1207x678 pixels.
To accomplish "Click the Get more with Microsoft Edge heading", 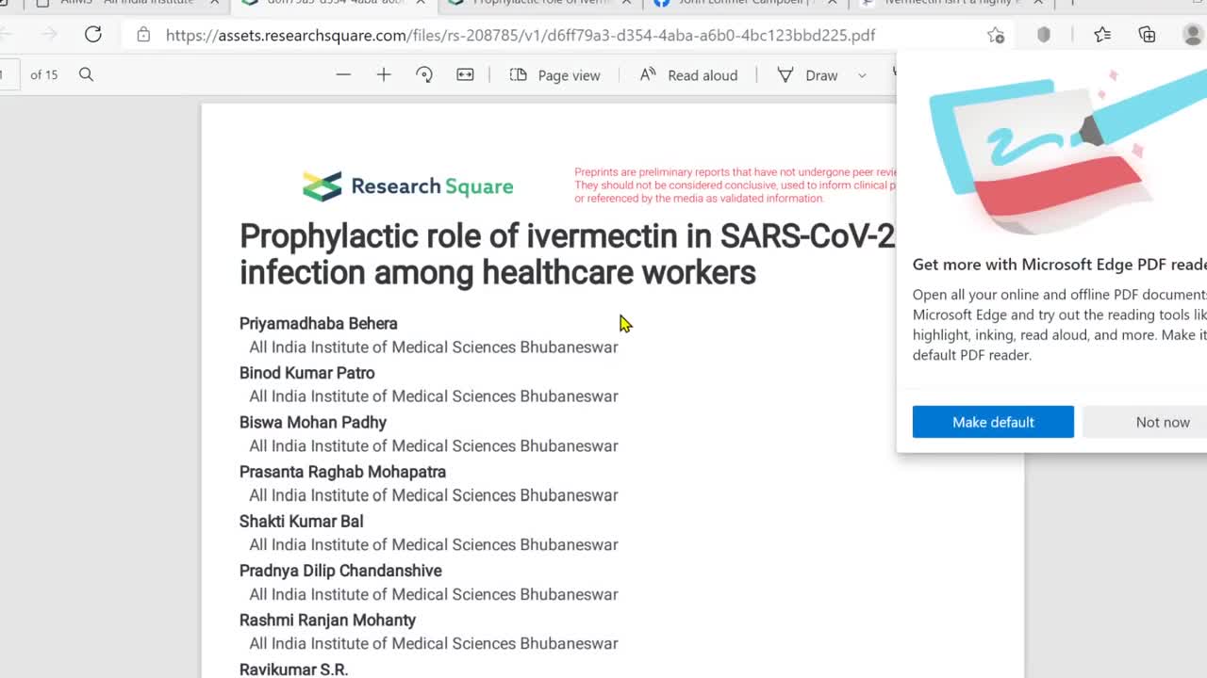I will [x=1059, y=265].
